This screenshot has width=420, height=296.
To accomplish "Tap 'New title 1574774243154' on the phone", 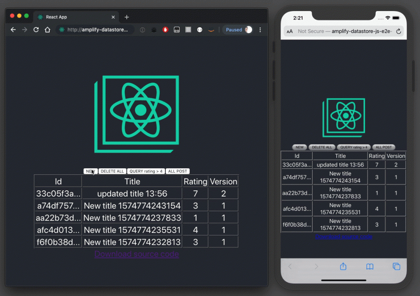I will pyautogui.click(x=340, y=177).
